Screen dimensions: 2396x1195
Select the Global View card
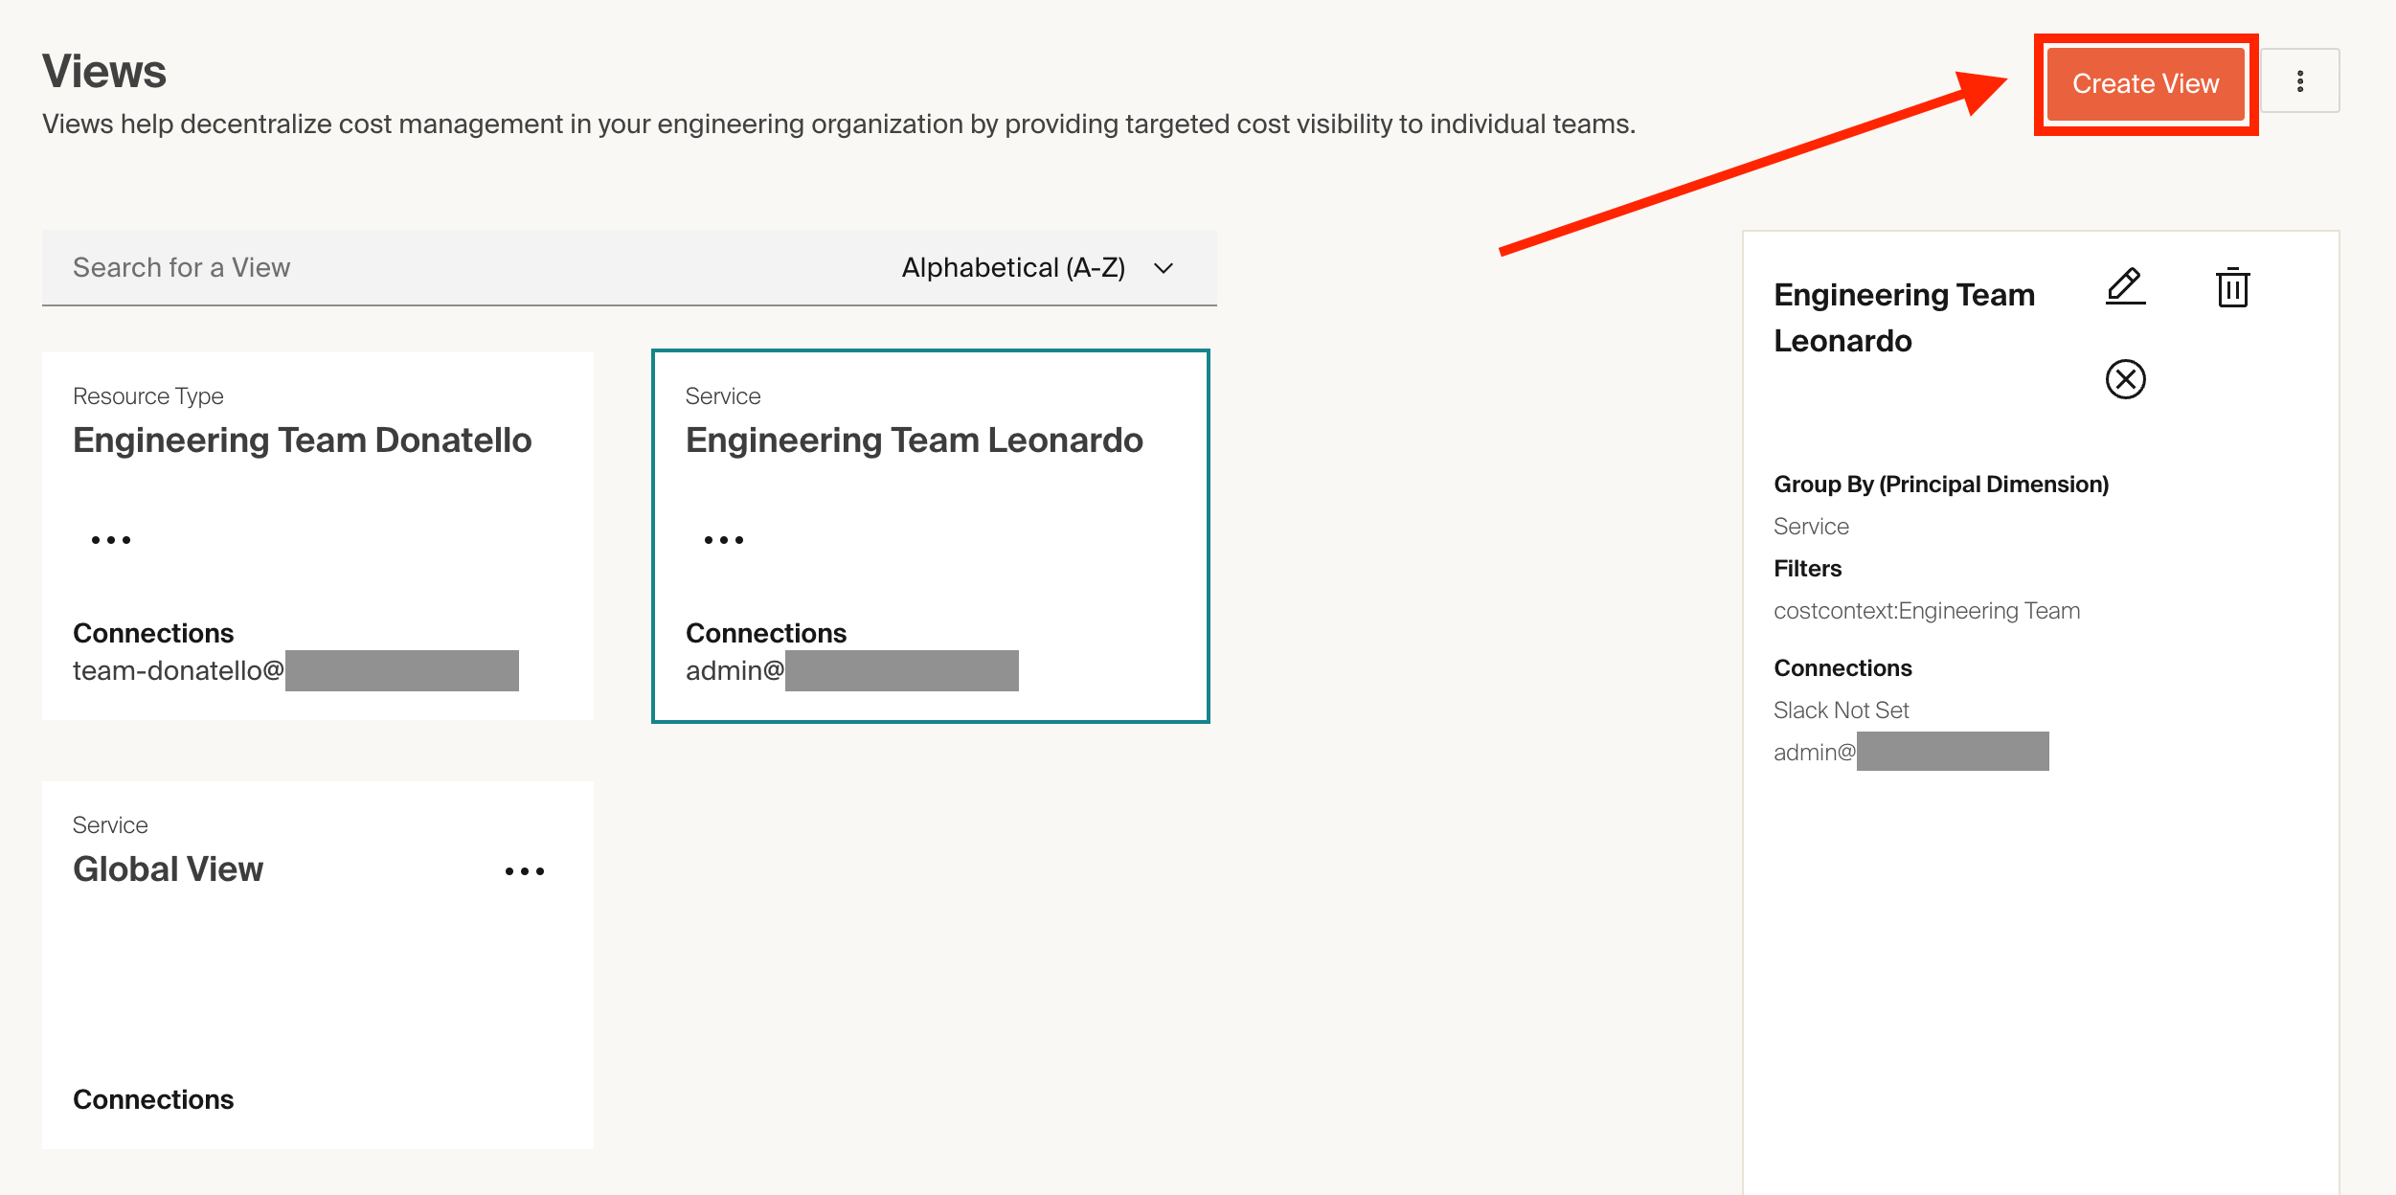(x=169, y=869)
